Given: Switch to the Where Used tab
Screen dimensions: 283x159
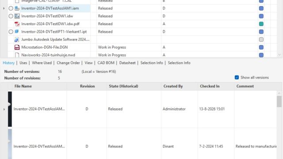Looking at the screenshot, I should tap(42, 63).
